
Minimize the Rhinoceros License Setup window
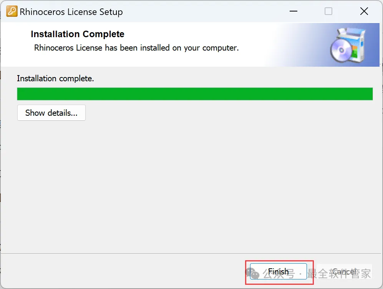[293, 11]
